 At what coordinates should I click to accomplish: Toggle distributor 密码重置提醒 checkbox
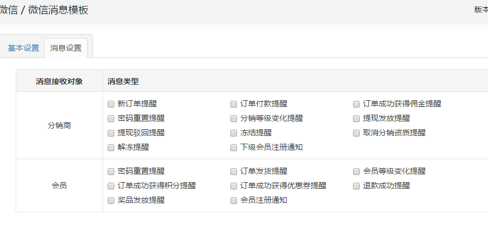(111, 118)
